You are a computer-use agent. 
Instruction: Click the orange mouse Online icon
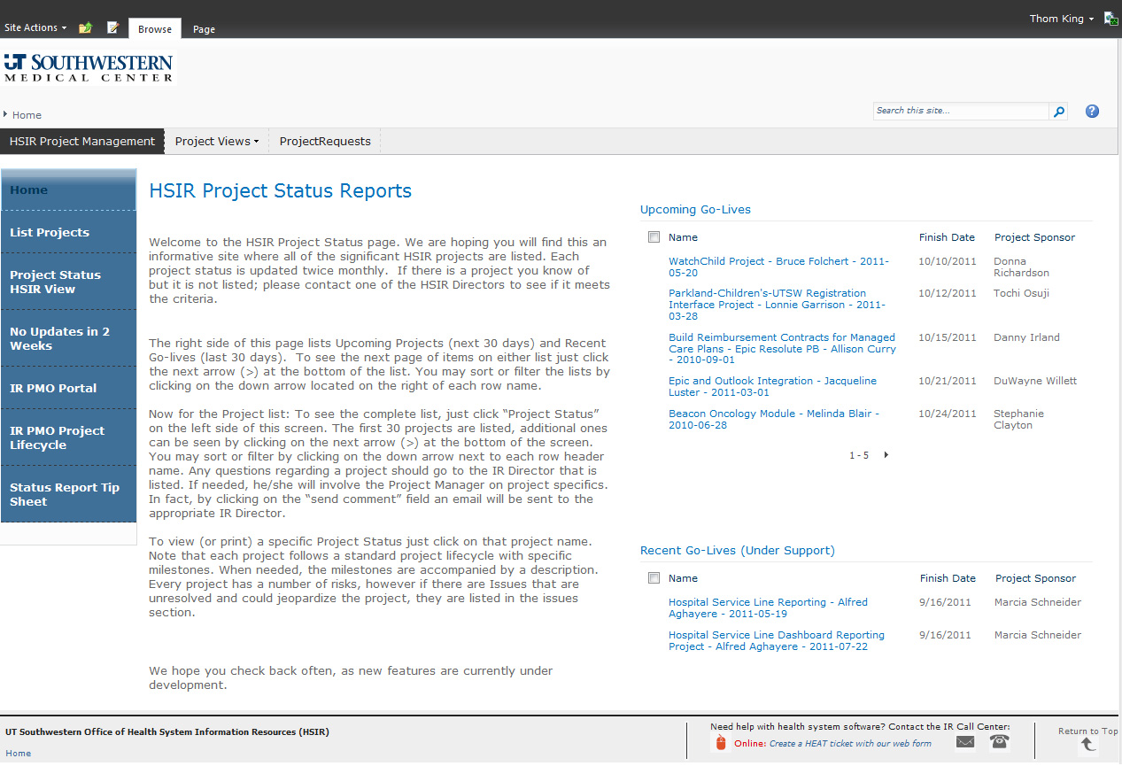pos(721,743)
